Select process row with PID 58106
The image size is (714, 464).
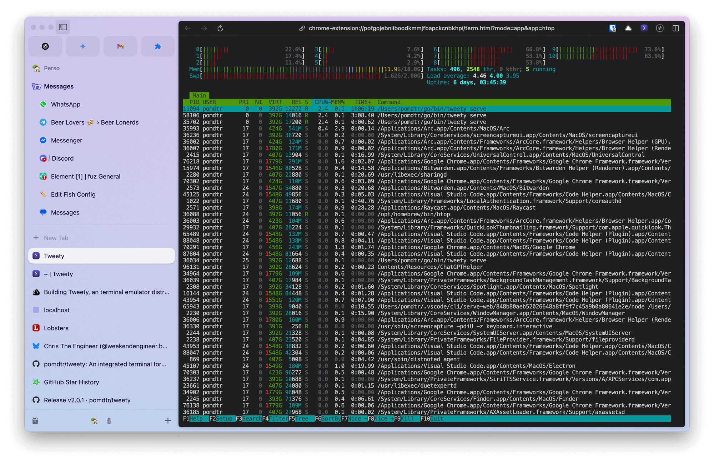tap(427, 115)
